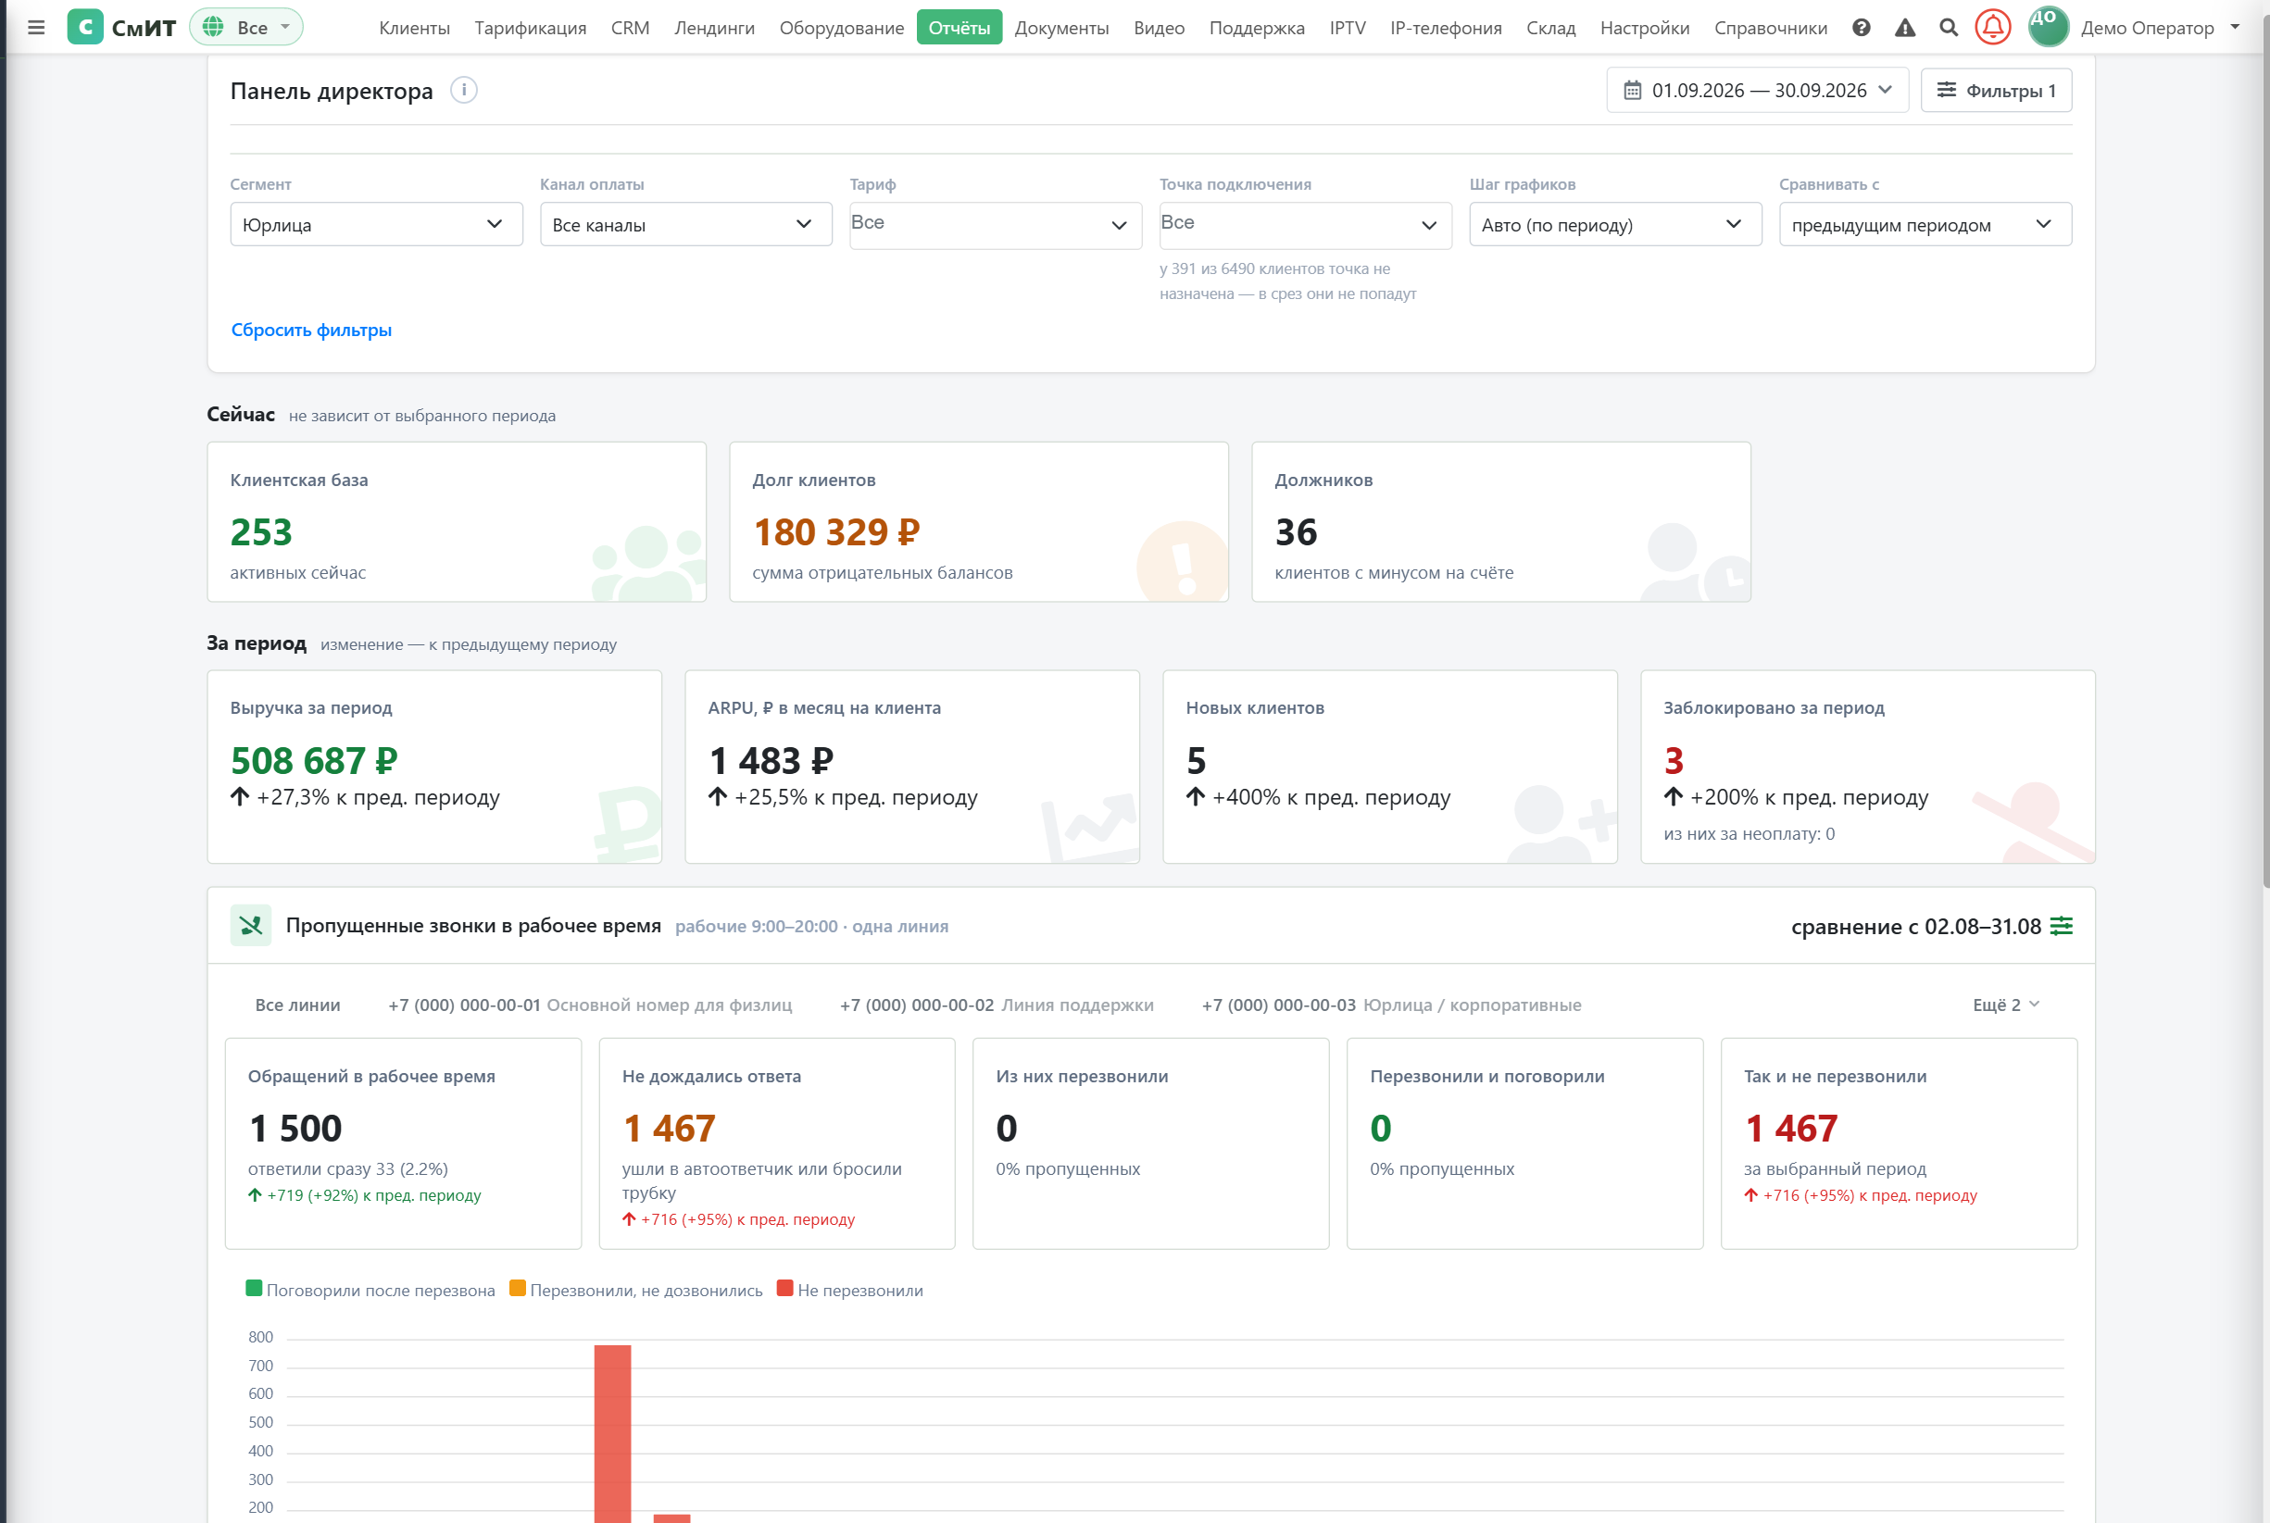Go to the CRM menu
2270x1523 pixels.
pos(631,27)
